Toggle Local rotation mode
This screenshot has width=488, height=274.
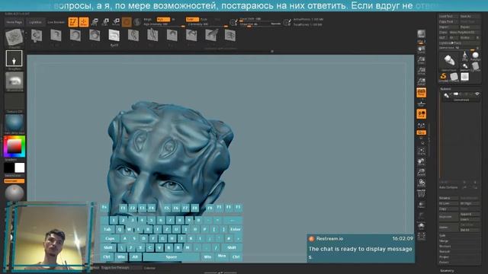422,114
